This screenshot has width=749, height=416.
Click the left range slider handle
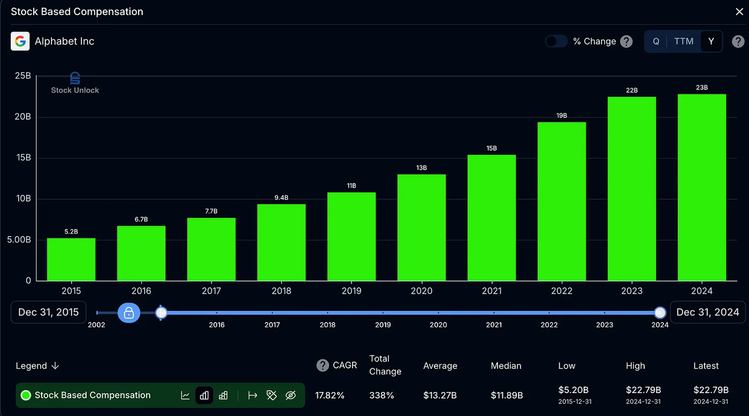(162, 312)
